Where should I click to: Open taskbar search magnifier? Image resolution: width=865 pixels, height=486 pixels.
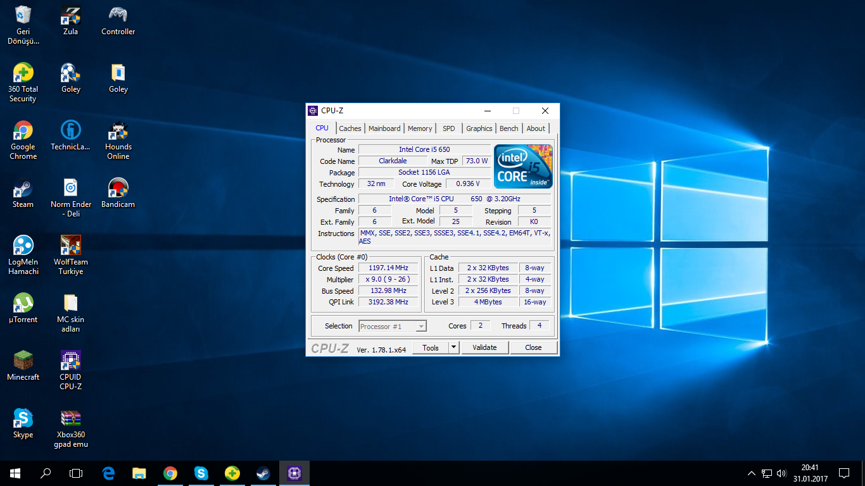(46, 473)
